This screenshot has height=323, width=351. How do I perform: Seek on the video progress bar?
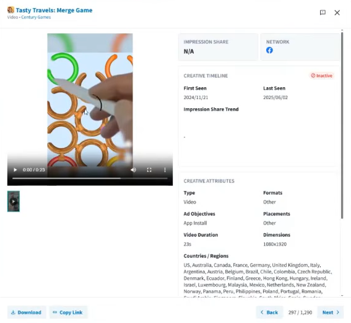click(90, 178)
